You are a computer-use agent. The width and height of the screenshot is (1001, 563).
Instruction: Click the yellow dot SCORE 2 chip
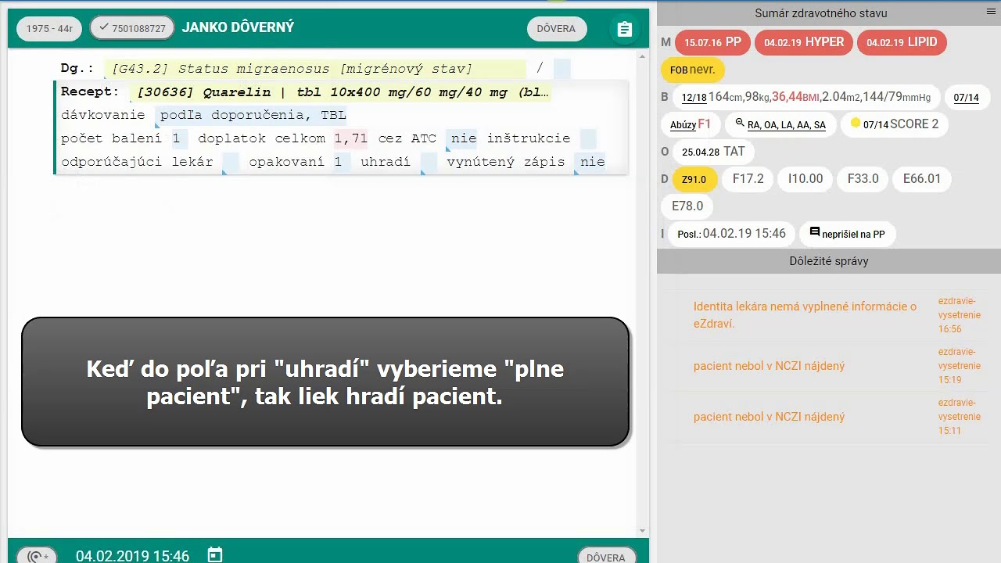[x=893, y=124]
